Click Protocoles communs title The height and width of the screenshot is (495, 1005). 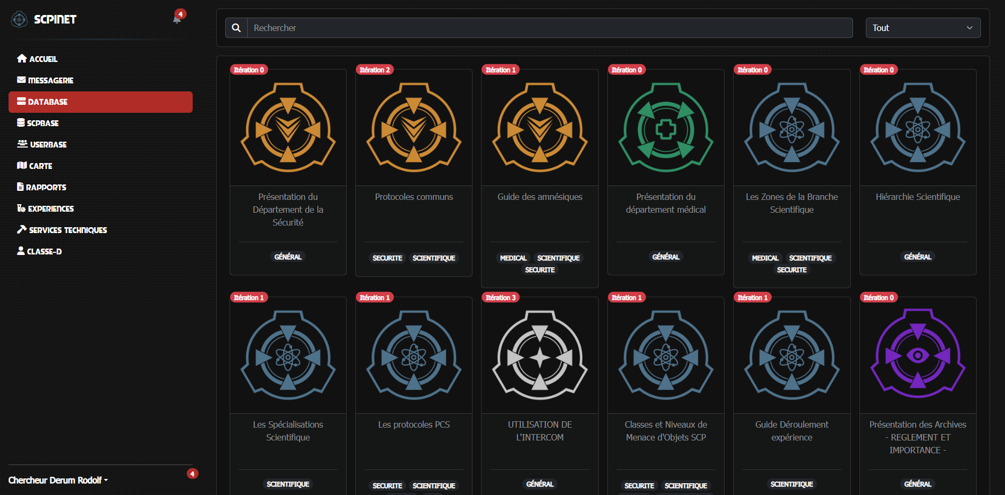tap(414, 197)
